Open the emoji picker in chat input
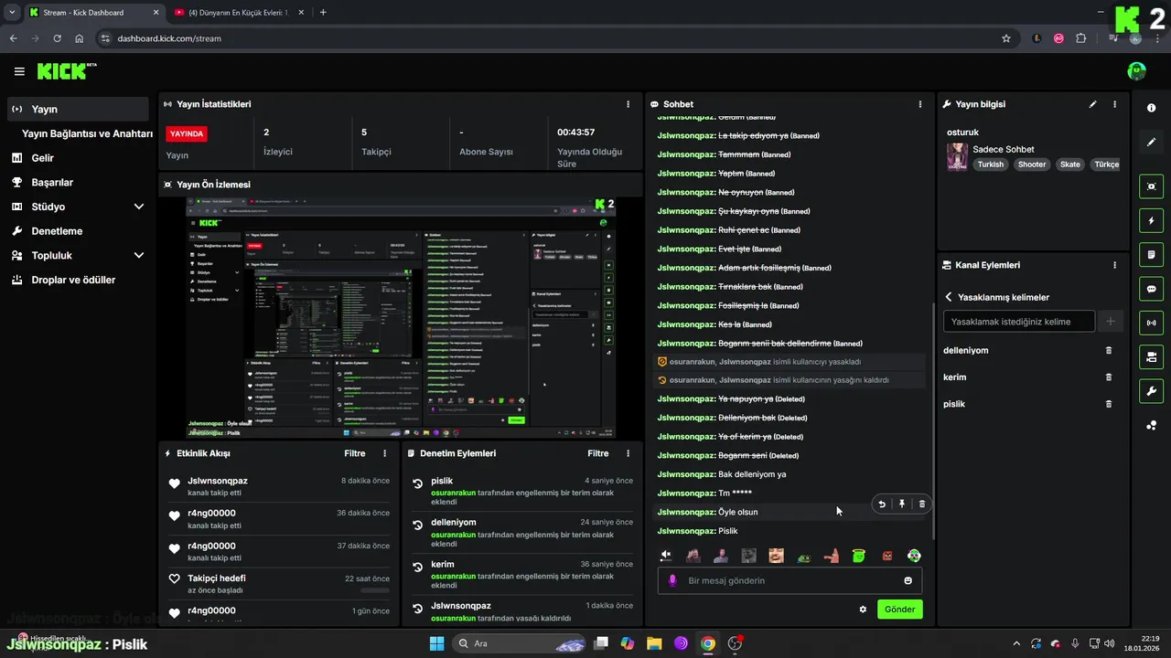Image resolution: width=1171 pixels, height=658 pixels. (x=908, y=580)
